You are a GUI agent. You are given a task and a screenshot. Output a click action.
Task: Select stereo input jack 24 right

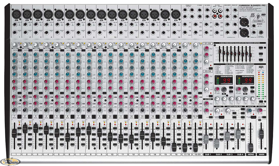(x=217, y=33)
